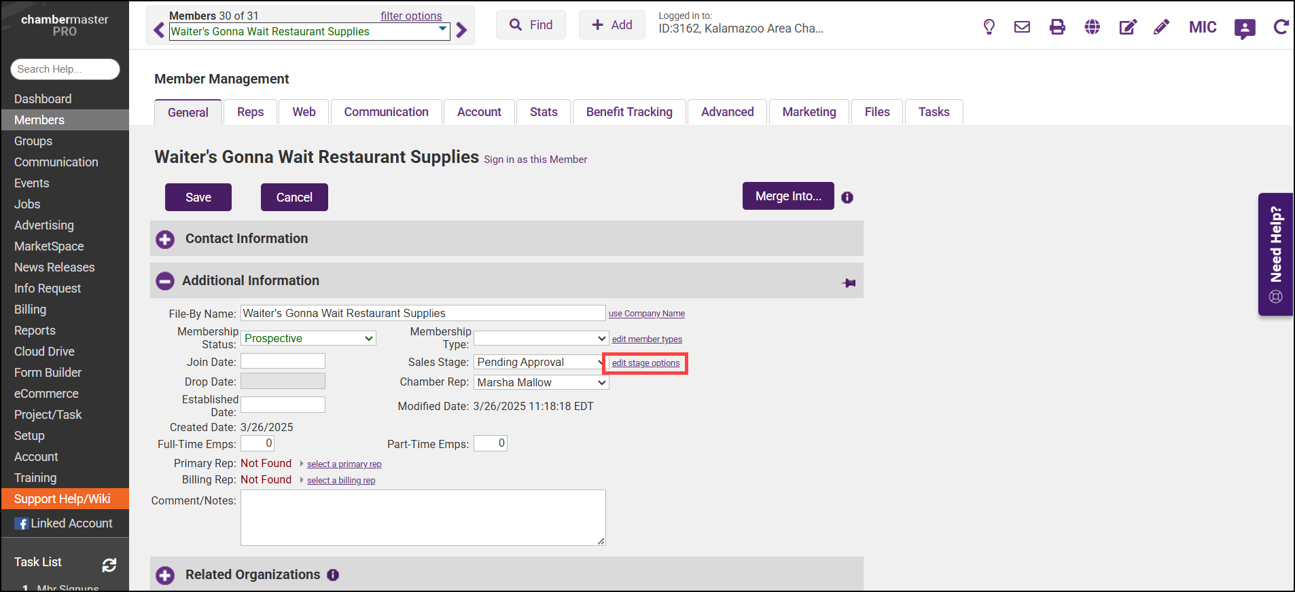Go to next member with right arrow

pyautogui.click(x=461, y=31)
